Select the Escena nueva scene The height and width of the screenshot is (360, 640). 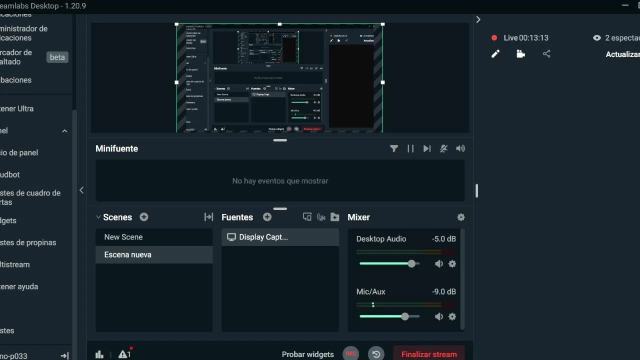click(154, 254)
